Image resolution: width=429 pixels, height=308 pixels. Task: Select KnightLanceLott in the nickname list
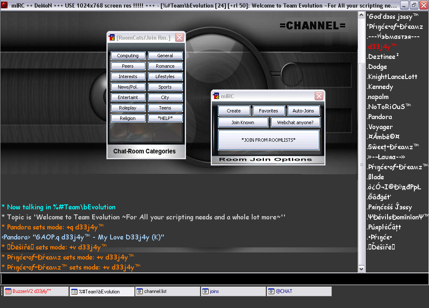tap(392, 77)
